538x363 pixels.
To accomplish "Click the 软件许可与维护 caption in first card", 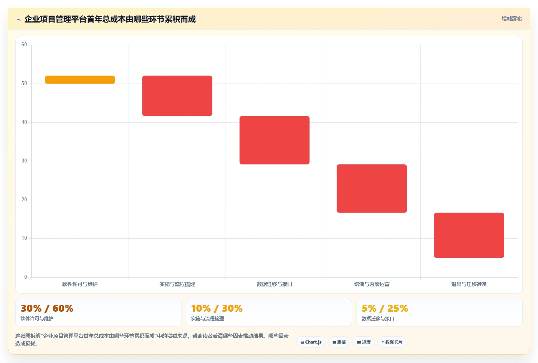I will pos(37,318).
